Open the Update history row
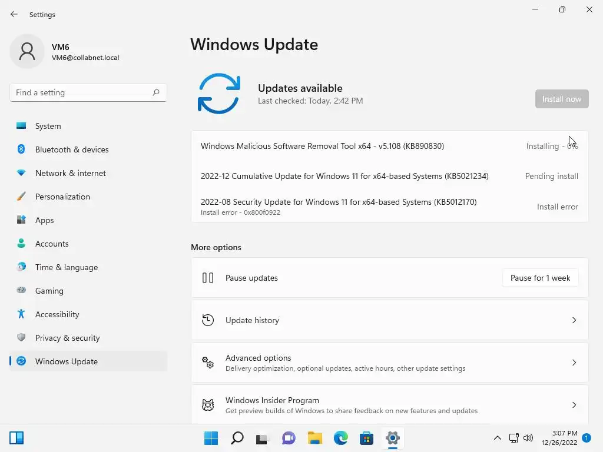The width and height of the screenshot is (603, 452). point(390,320)
